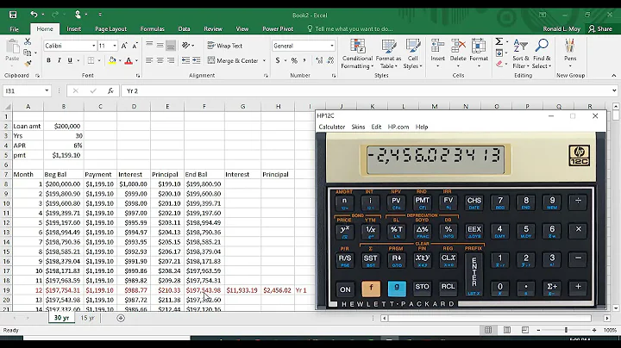The width and height of the screenshot is (621, 348).
Task: Open the General number format dropdown
Action: pos(332,46)
